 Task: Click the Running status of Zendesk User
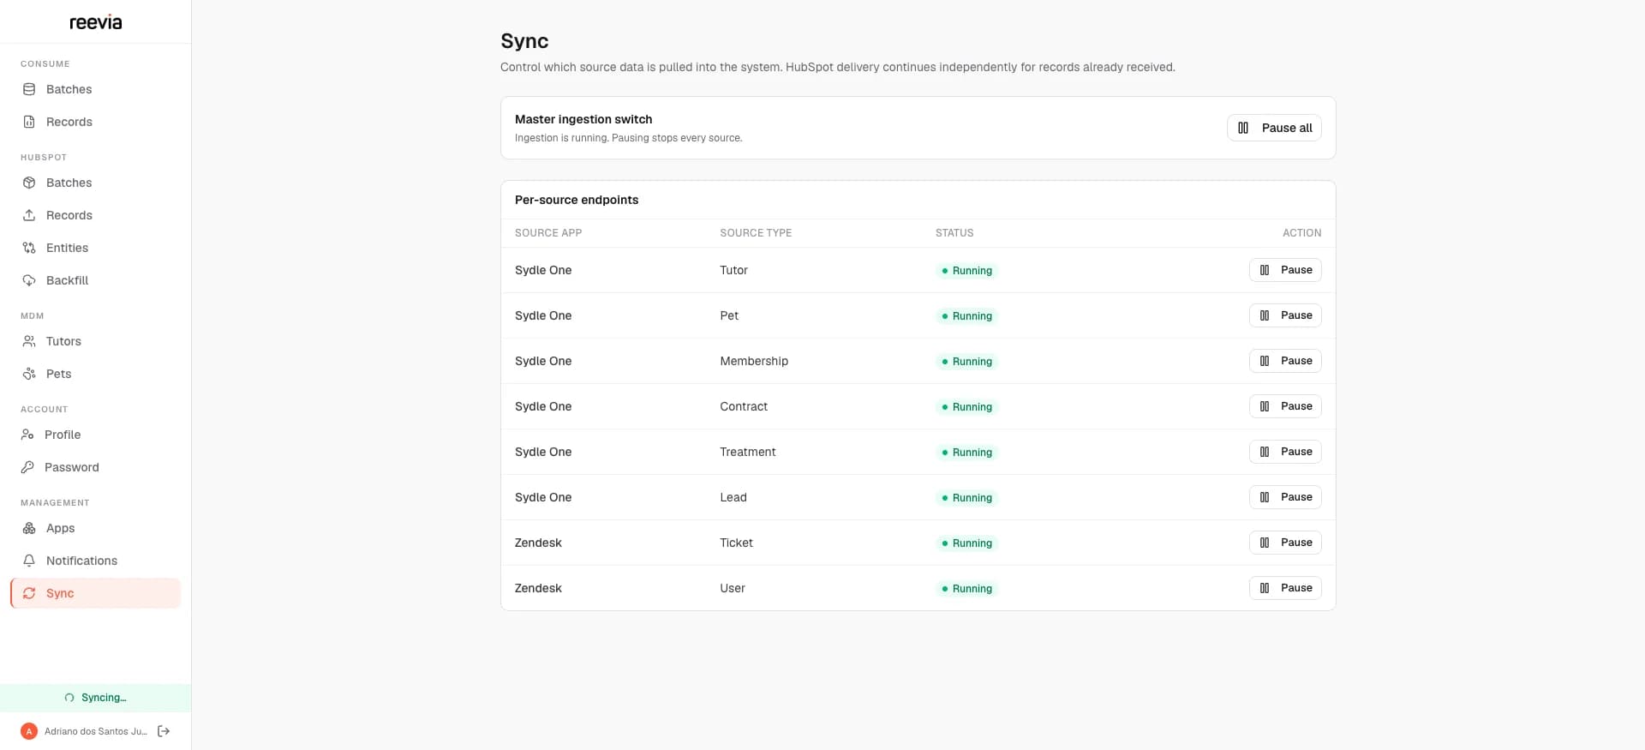tap(966, 589)
